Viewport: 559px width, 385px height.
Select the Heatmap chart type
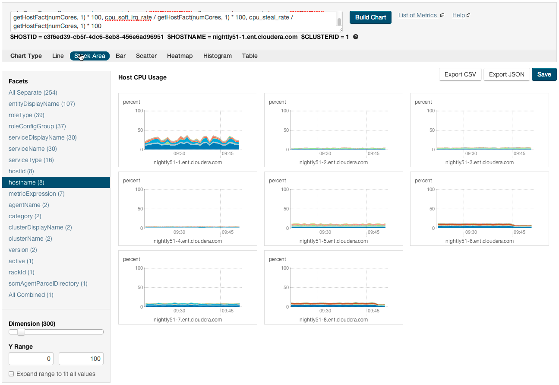click(x=180, y=56)
